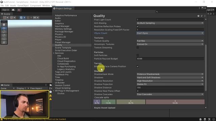Toggle Billboards Face Camera Position checkbox

138,67
